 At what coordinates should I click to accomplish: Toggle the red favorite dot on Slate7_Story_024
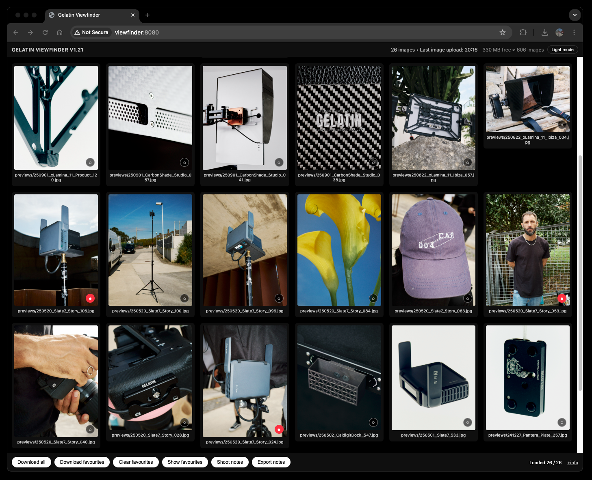[279, 428]
